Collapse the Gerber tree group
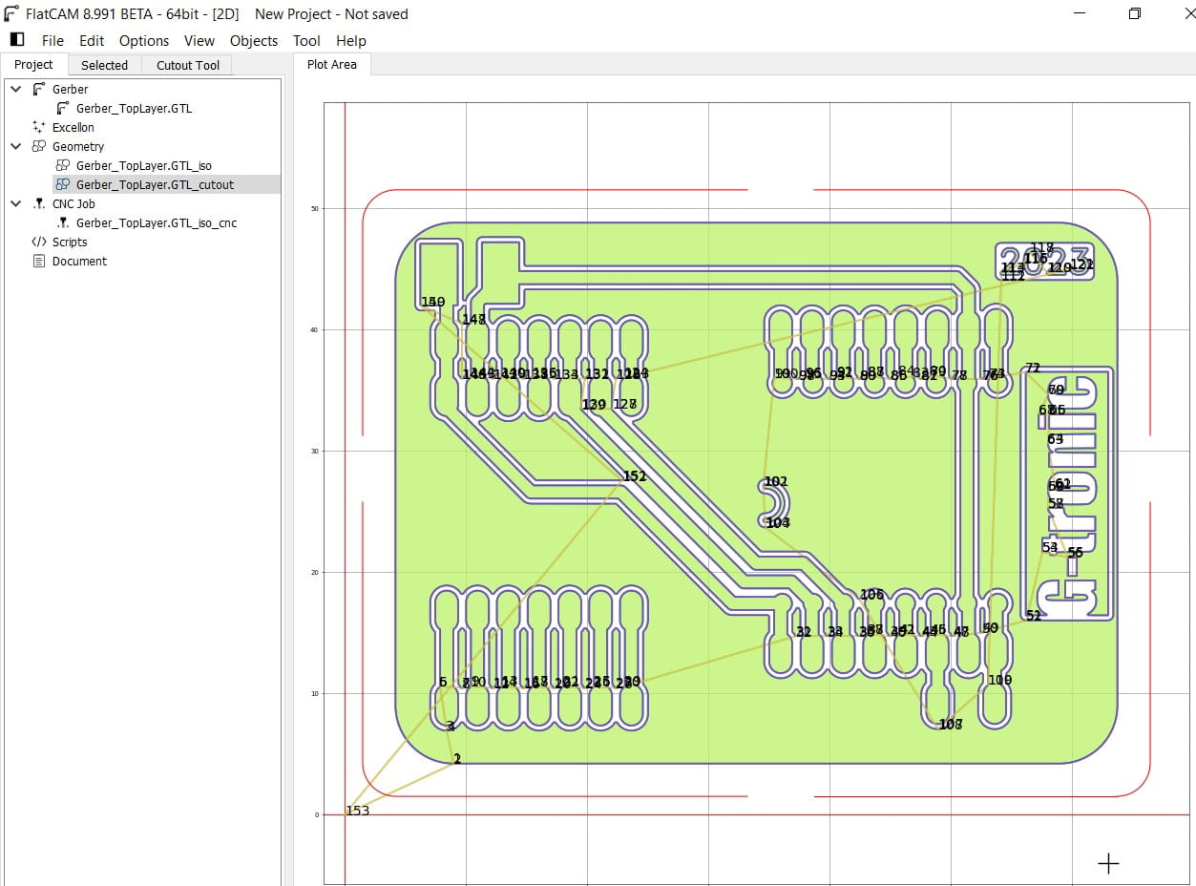Screen dimensions: 1196x886 pyautogui.click(x=15, y=89)
